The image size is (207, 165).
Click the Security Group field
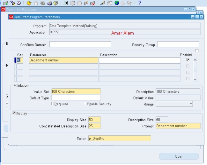(178, 44)
